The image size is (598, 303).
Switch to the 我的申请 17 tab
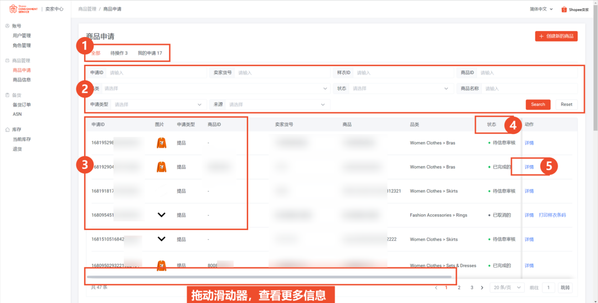[149, 53]
